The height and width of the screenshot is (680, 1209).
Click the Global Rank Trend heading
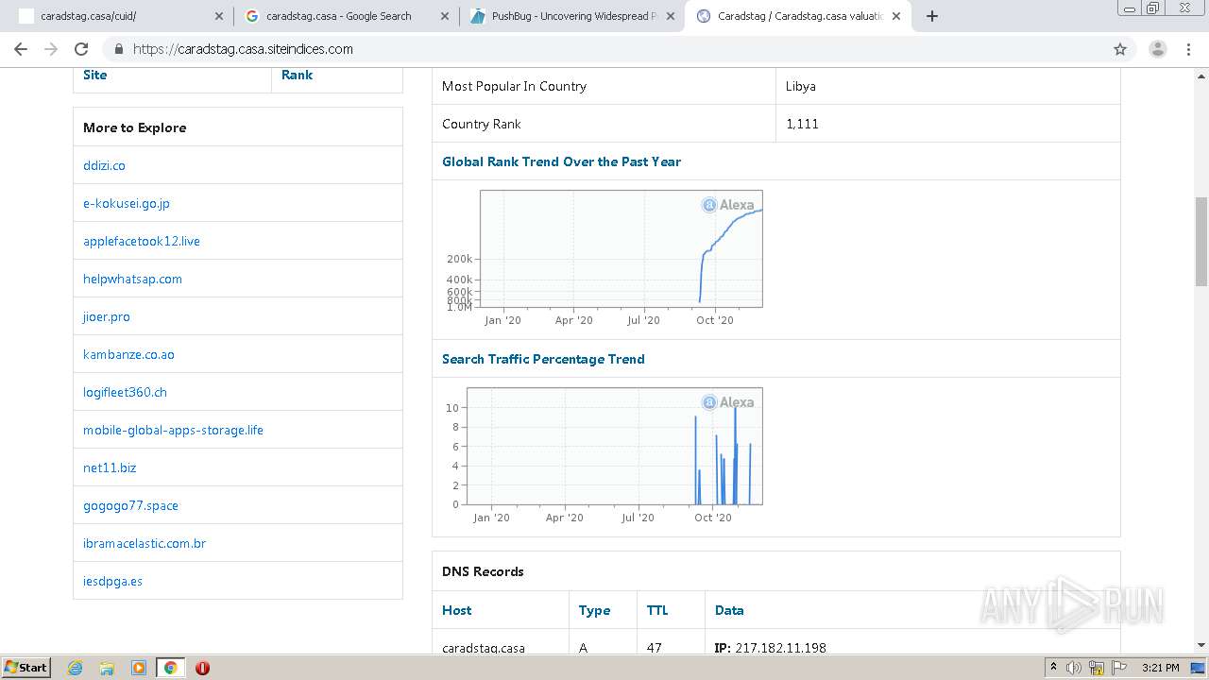coord(561,161)
